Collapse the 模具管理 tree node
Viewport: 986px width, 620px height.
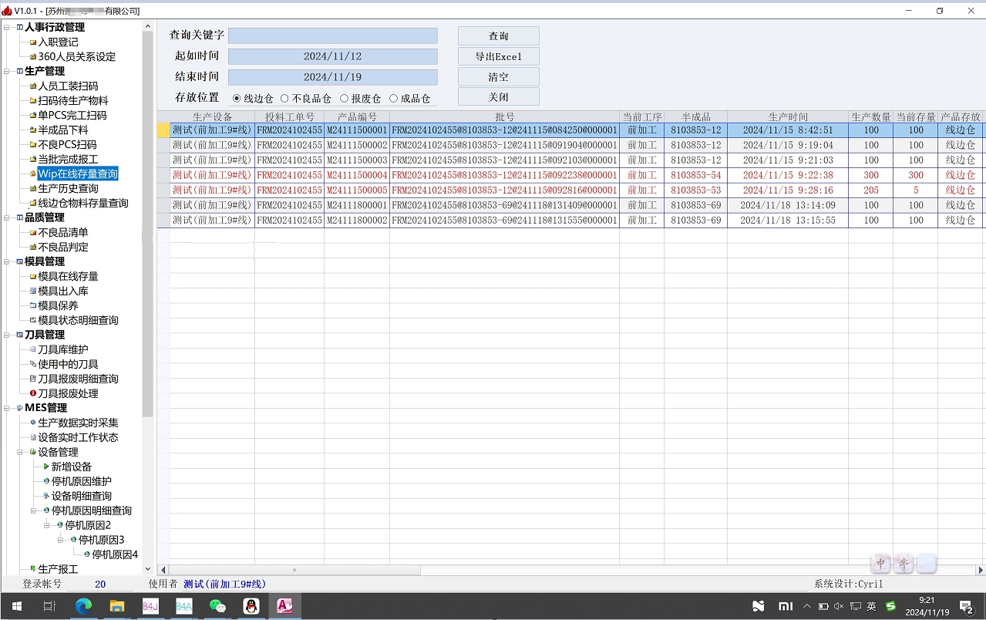(7, 262)
